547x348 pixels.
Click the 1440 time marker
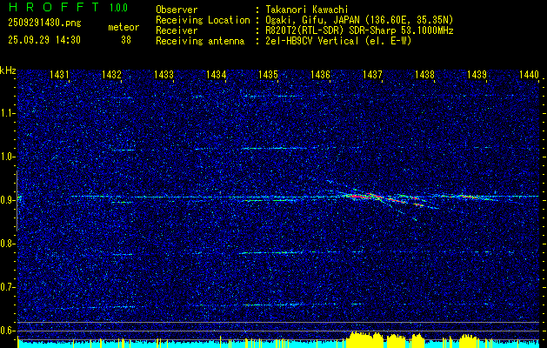coord(529,74)
